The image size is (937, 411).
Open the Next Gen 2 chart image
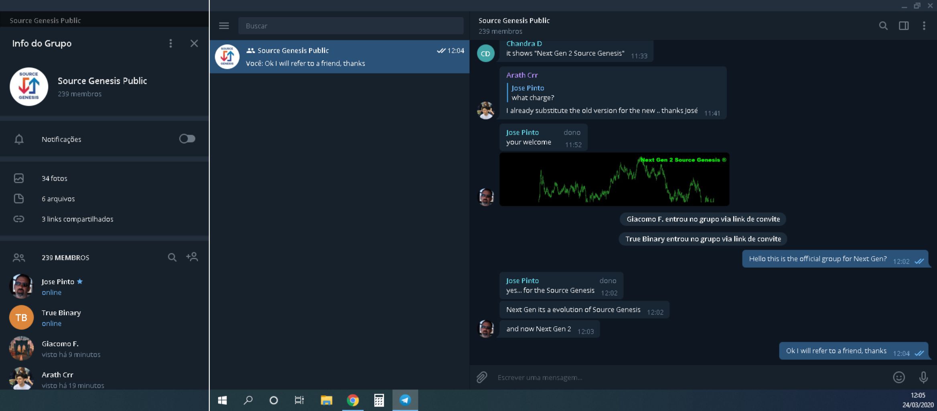[x=614, y=179]
